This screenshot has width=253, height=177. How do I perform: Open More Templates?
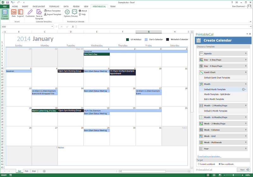point(52,11)
